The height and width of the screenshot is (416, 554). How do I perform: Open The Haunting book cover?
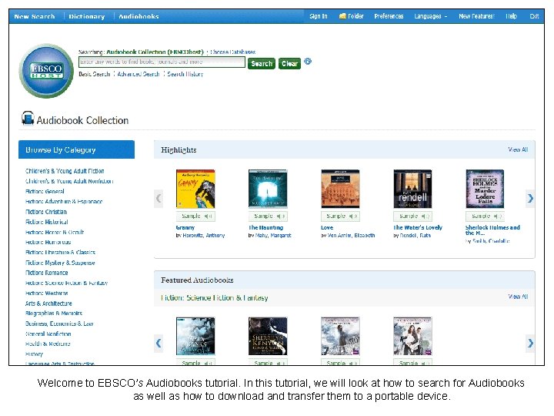269,189
